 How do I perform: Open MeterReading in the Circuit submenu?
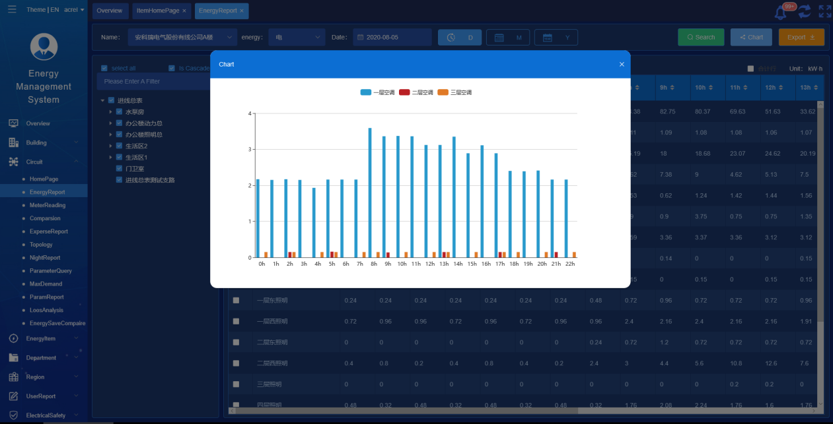coord(48,205)
